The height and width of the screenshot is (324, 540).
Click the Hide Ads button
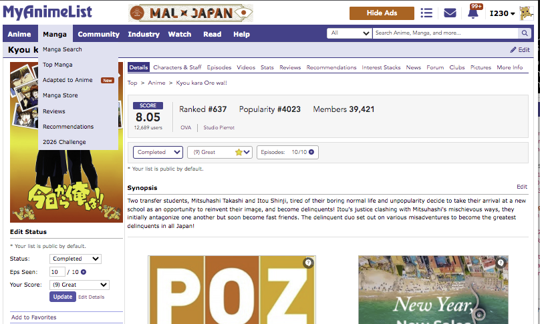(x=382, y=13)
